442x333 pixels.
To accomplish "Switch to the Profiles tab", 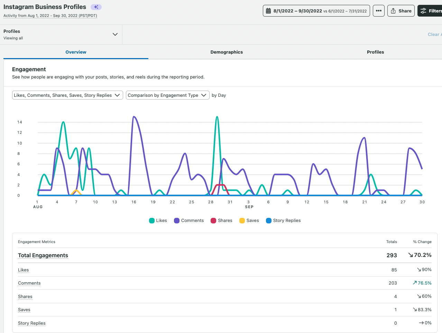I will [375, 52].
